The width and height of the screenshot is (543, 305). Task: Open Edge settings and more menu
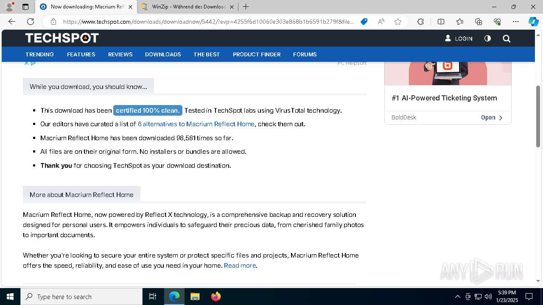pyautogui.click(x=516, y=22)
